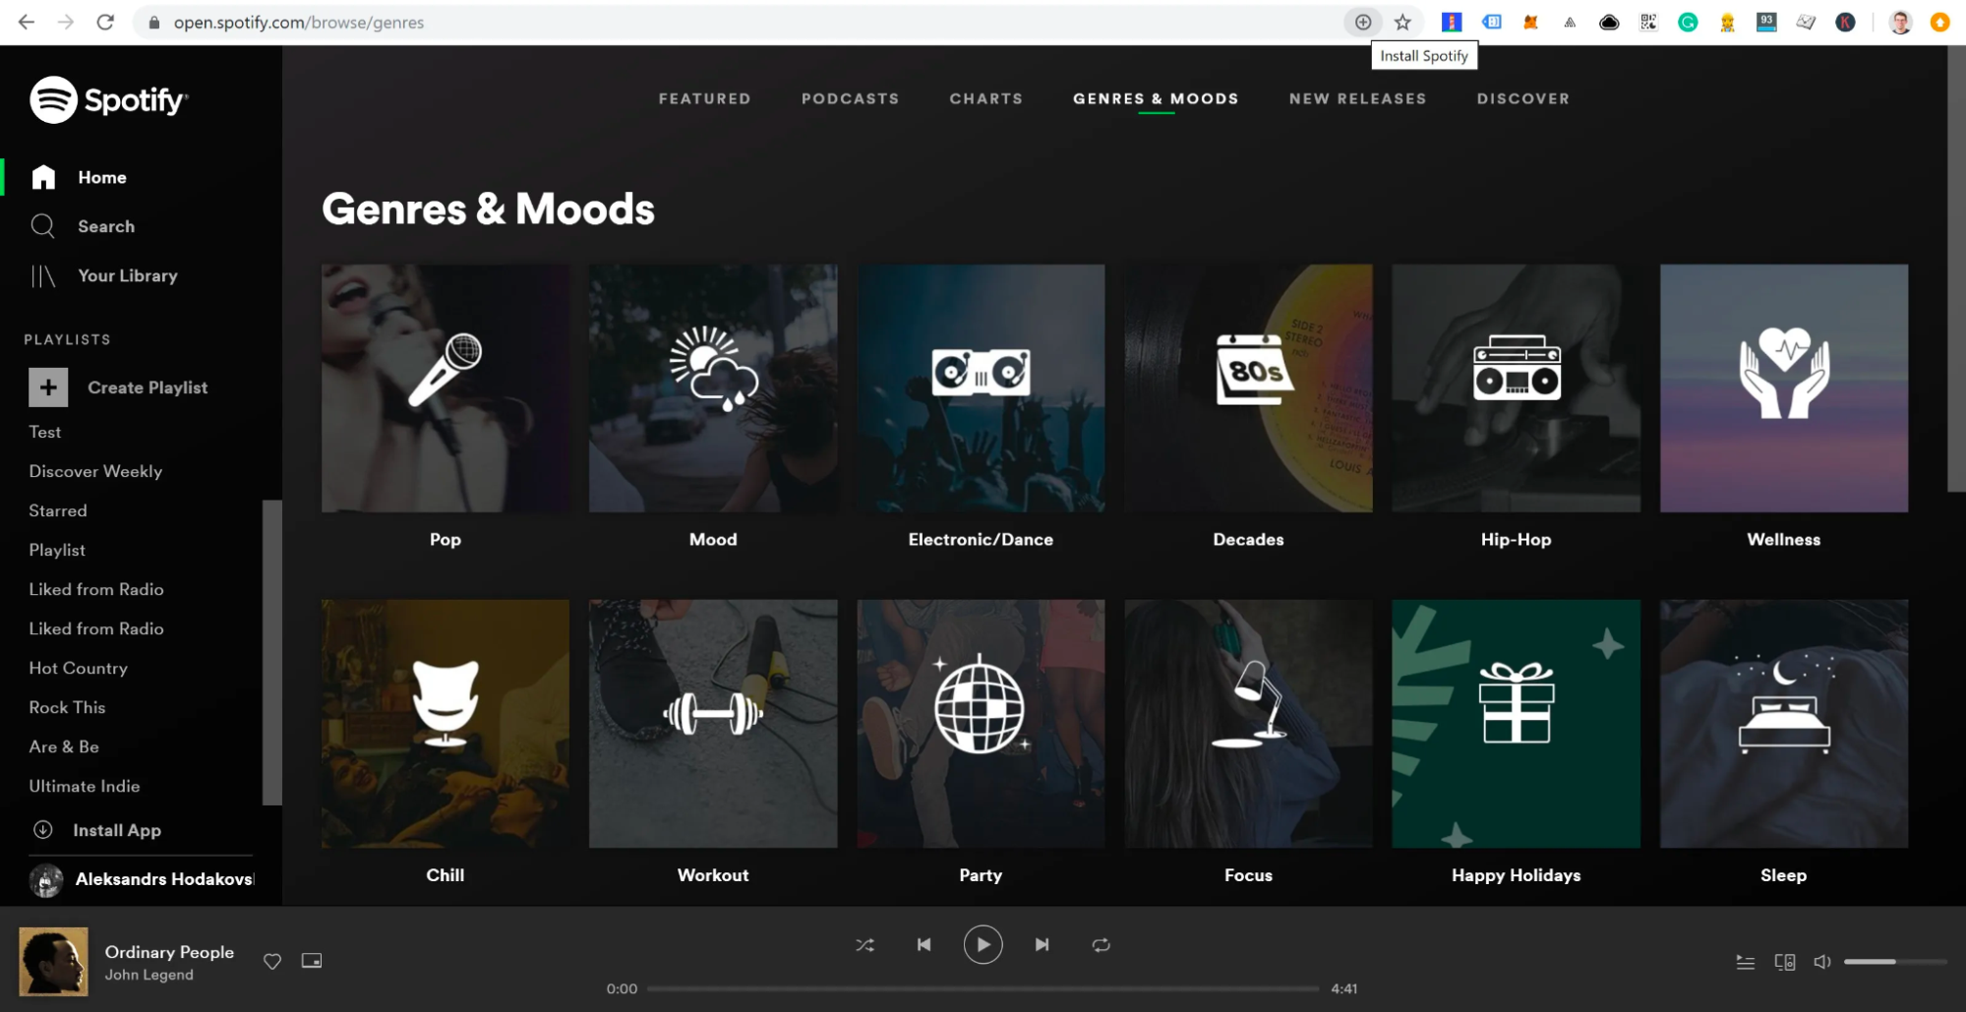Click Install Spotify icon in address bar
This screenshot has width=1966, height=1012.
pos(1362,23)
